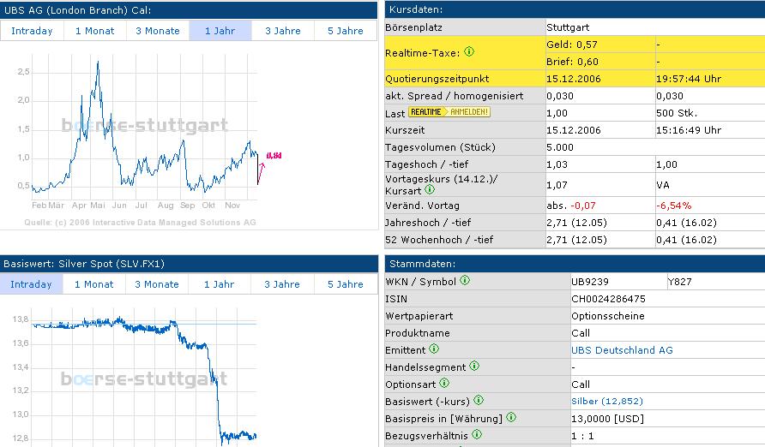Open info icon next to WKN / Symbol
The image size is (765, 447).
pos(465,280)
